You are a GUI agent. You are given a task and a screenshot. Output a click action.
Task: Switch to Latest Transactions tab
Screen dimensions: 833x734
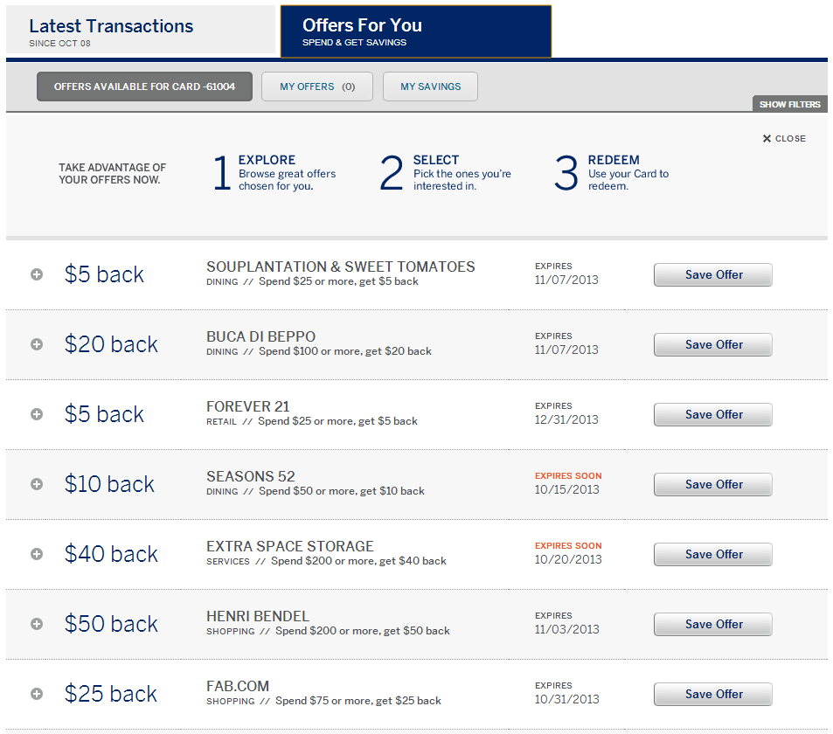[x=140, y=31]
